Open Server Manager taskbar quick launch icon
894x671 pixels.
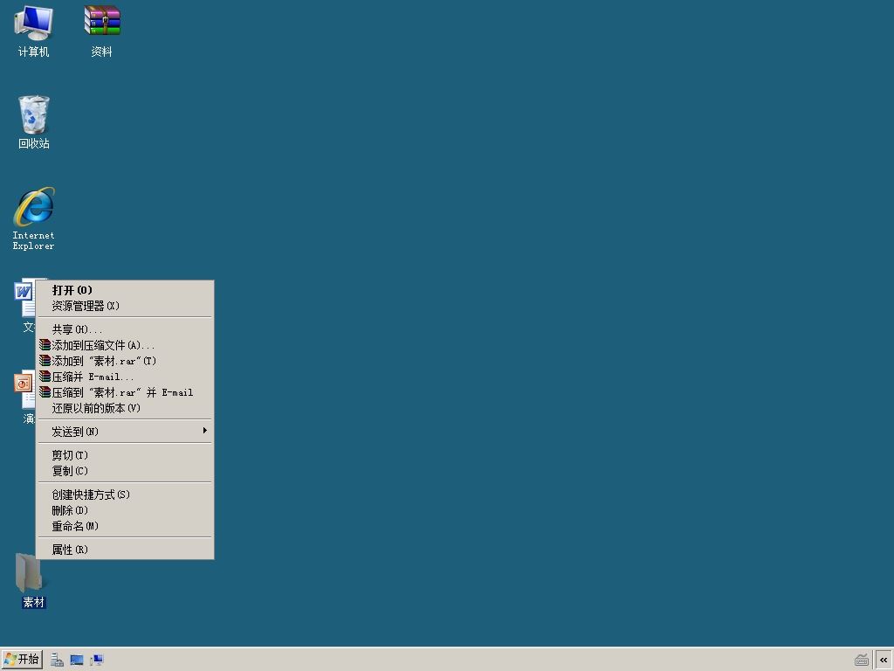click(57, 661)
